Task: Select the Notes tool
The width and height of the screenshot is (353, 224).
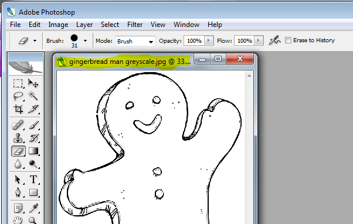Action: [18, 208]
